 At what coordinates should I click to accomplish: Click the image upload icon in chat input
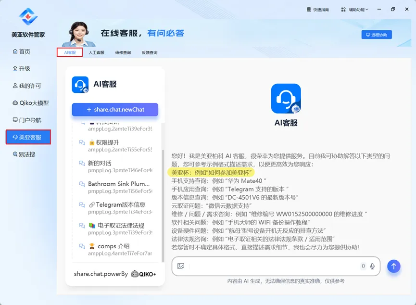click(x=181, y=266)
